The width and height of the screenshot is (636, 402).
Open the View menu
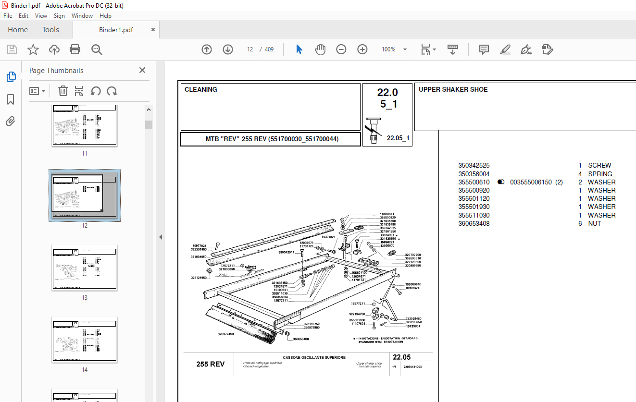[x=41, y=16]
